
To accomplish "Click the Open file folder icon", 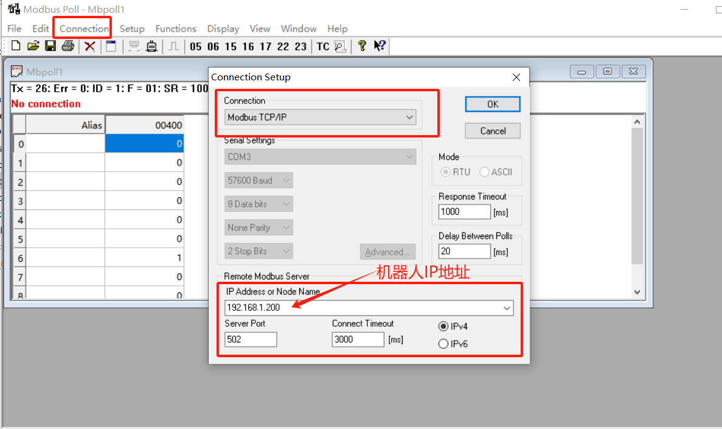I will pos(33,46).
